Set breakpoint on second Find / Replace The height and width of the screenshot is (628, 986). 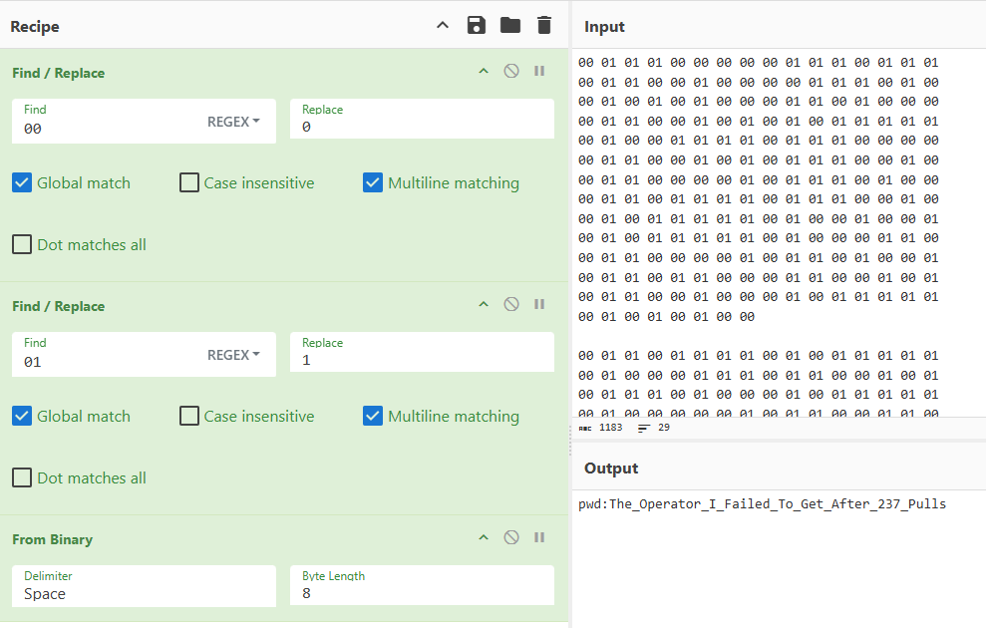[x=539, y=305]
